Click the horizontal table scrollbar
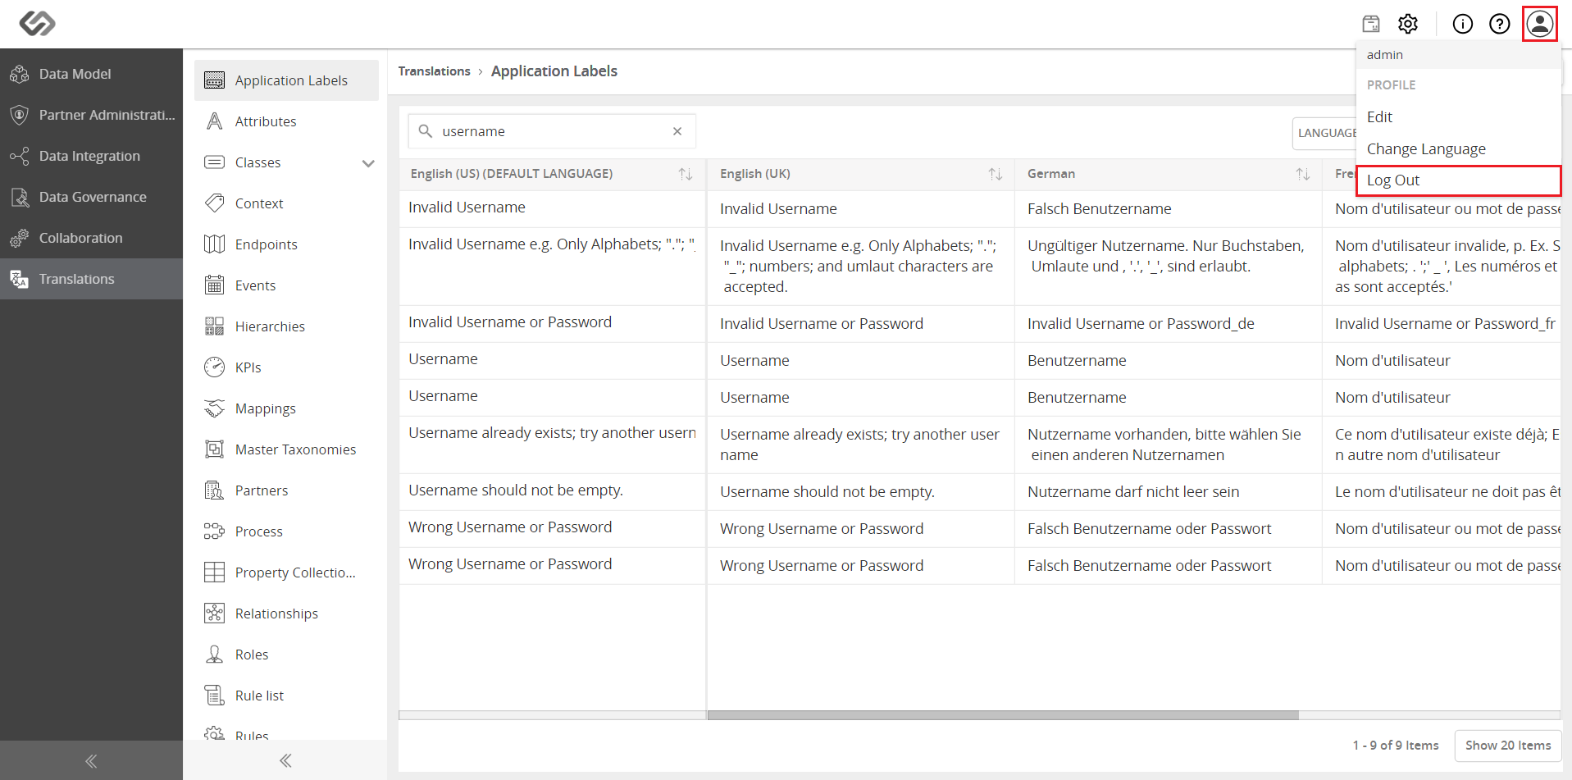The height and width of the screenshot is (780, 1572). click(x=1003, y=715)
